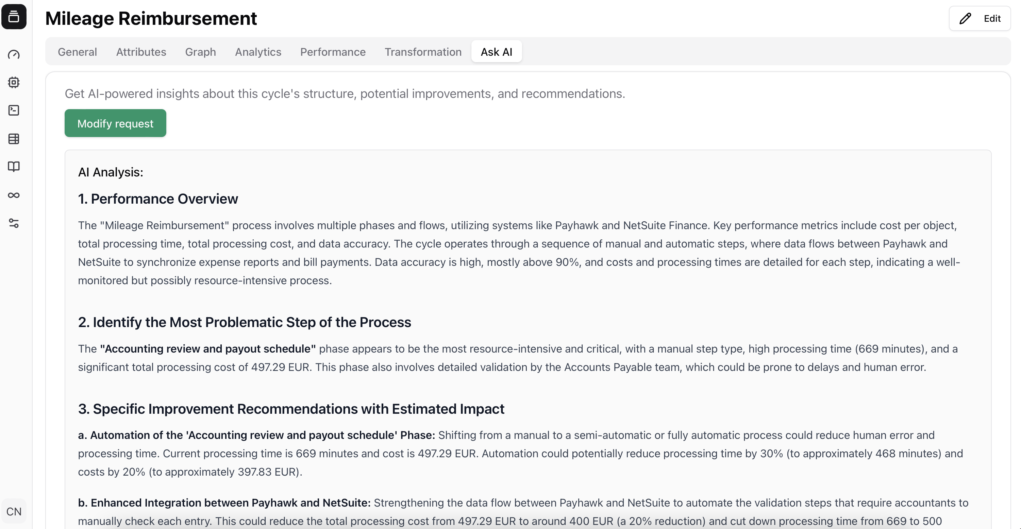Open the book documentation icon in sidebar
The width and height of the screenshot is (1021, 529).
pyautogui.click(x=14, y=167)
